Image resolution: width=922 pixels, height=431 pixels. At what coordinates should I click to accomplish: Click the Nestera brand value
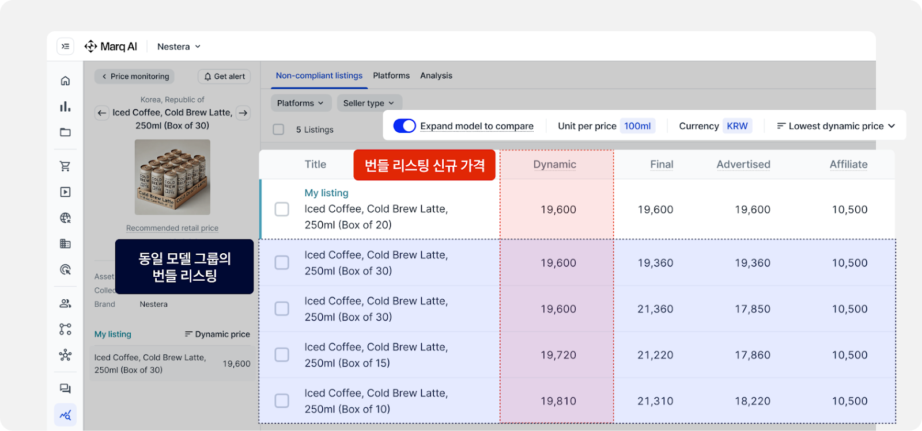click(153, 304)
